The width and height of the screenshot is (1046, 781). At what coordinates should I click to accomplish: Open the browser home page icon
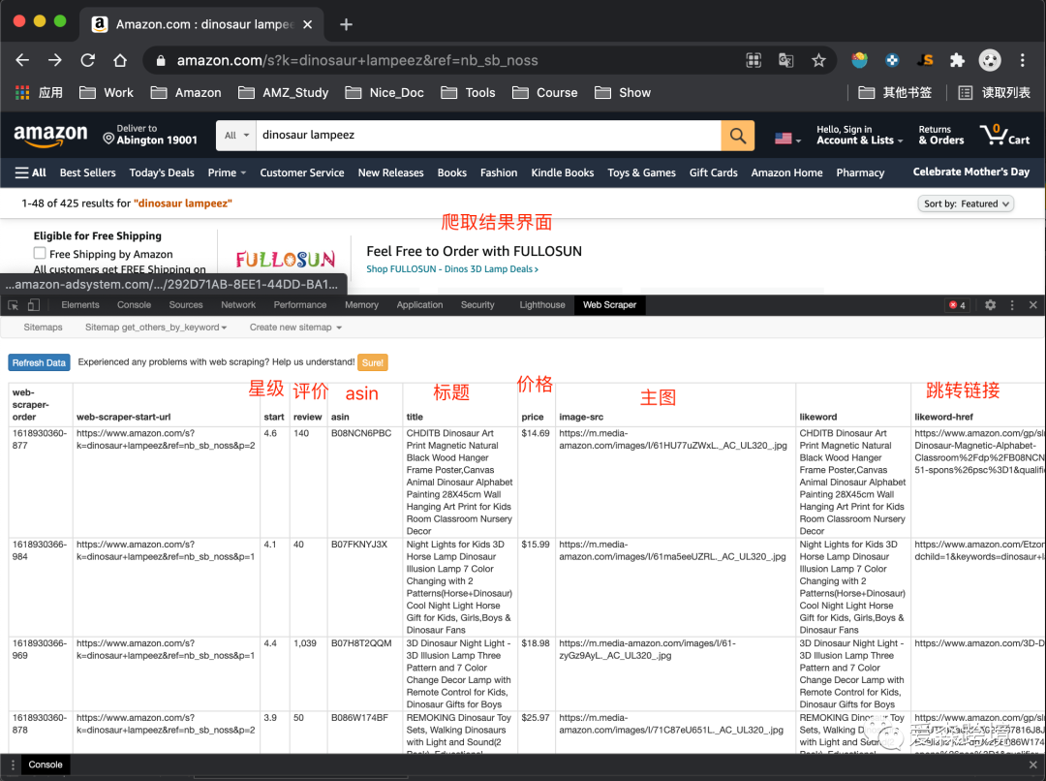[120, 60]
